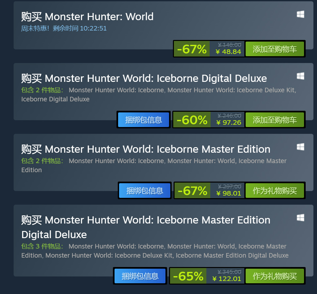This screenshot has width=317, height=294.
Task: Click the ¥ 97.26 discounted price
Action: pos(228,122)
